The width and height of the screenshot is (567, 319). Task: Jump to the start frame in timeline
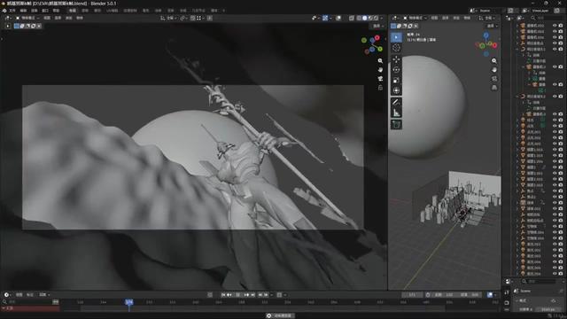point(223,295)
